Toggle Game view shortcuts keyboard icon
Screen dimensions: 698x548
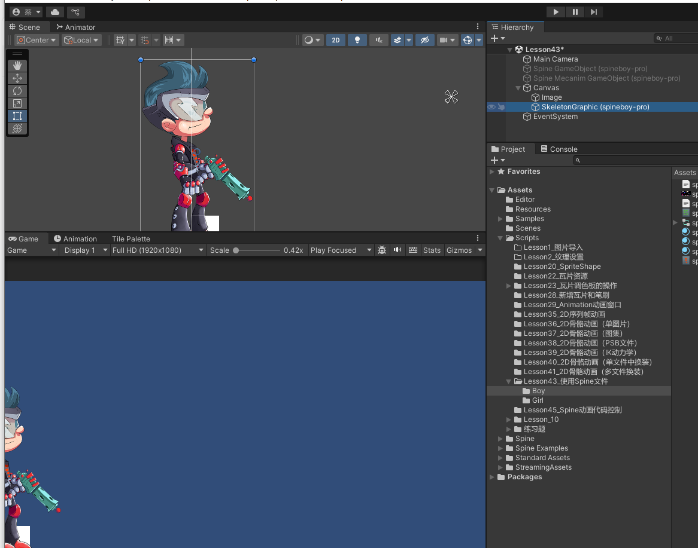click(x=413, y=250)
